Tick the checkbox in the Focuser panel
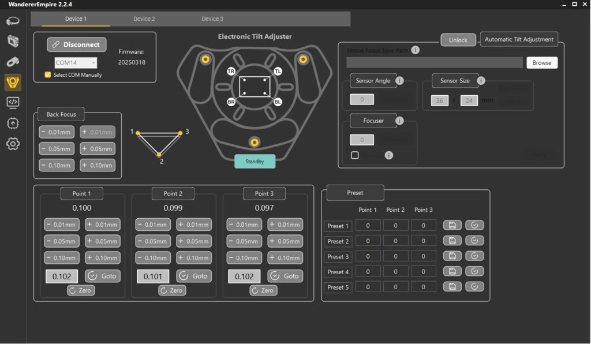The height and width of the screenshot is (344, 591). click(355, 155)
